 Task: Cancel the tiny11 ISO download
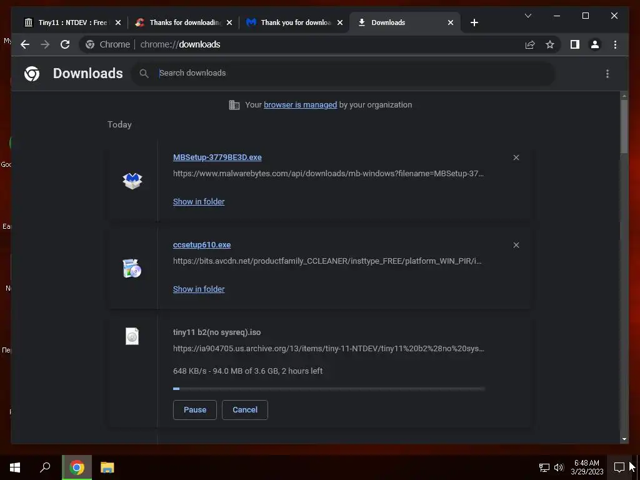tap(245, 410)
